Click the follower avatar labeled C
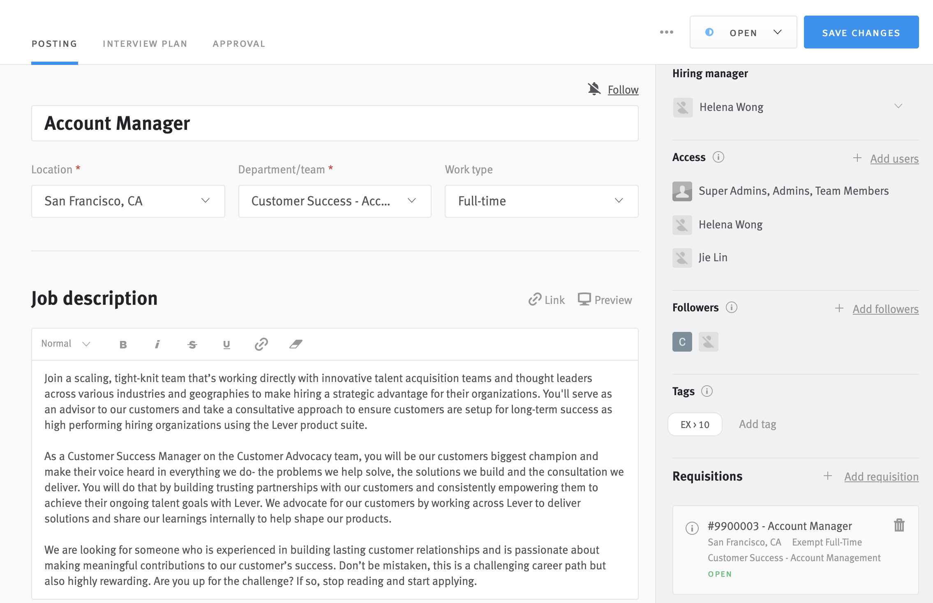Image resolution: width=933 pixels, height=603 pixels. pos(682,342)
